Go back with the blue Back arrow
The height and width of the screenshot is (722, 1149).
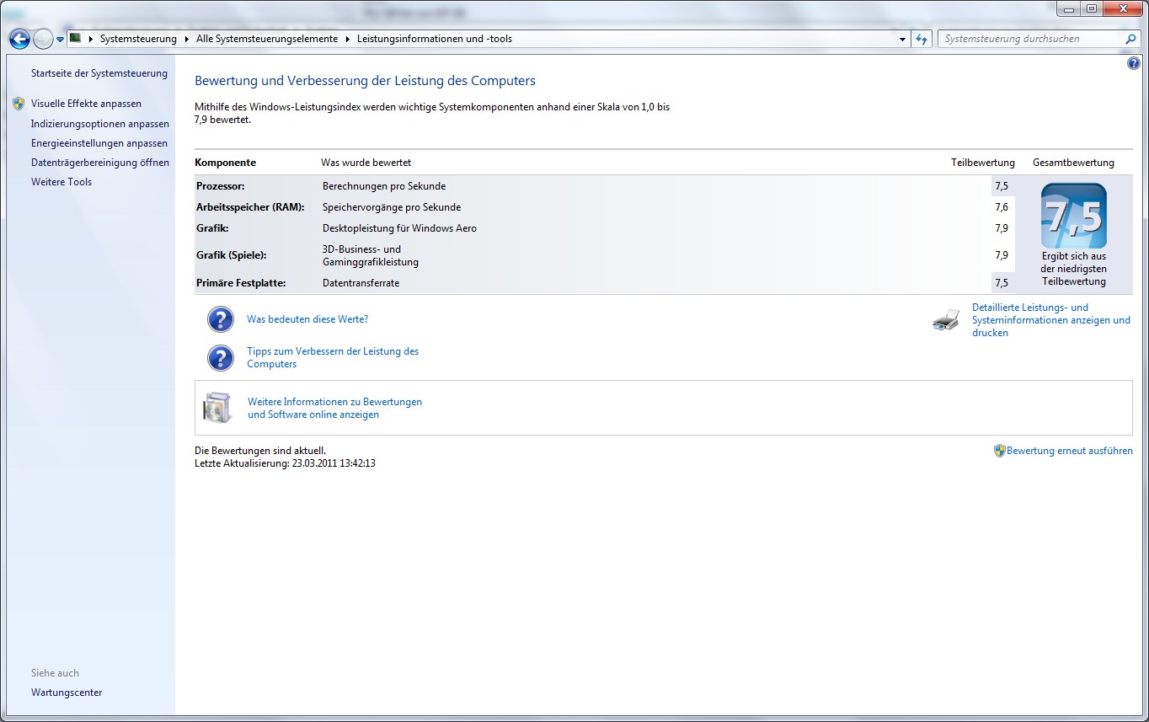pyautogui.click(x=19, y=39)
